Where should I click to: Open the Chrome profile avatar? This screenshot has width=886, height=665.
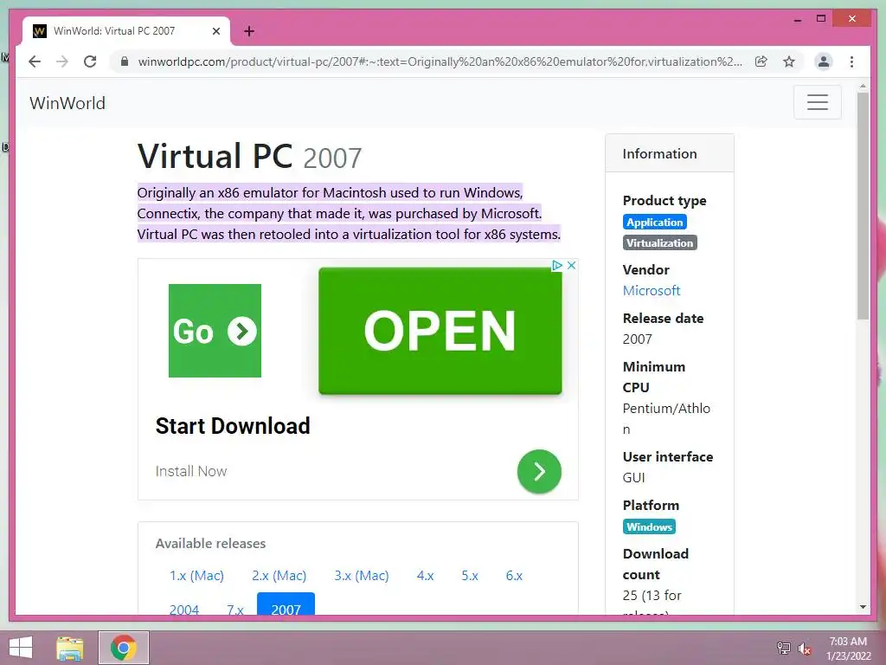pos(824,61)
